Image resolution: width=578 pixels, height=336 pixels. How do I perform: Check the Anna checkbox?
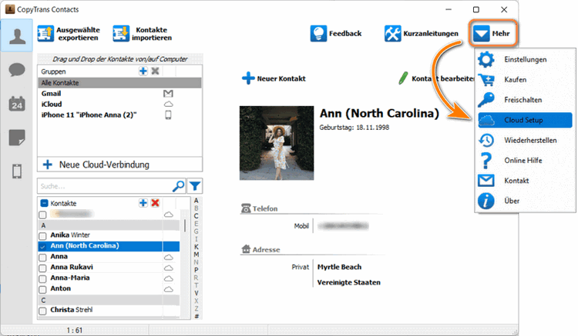[x=42, y=258]
